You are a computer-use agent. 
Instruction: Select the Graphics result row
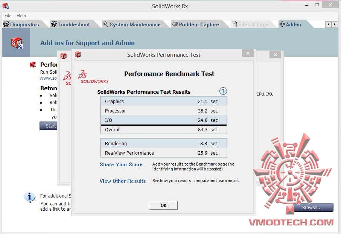click(164, 101)
